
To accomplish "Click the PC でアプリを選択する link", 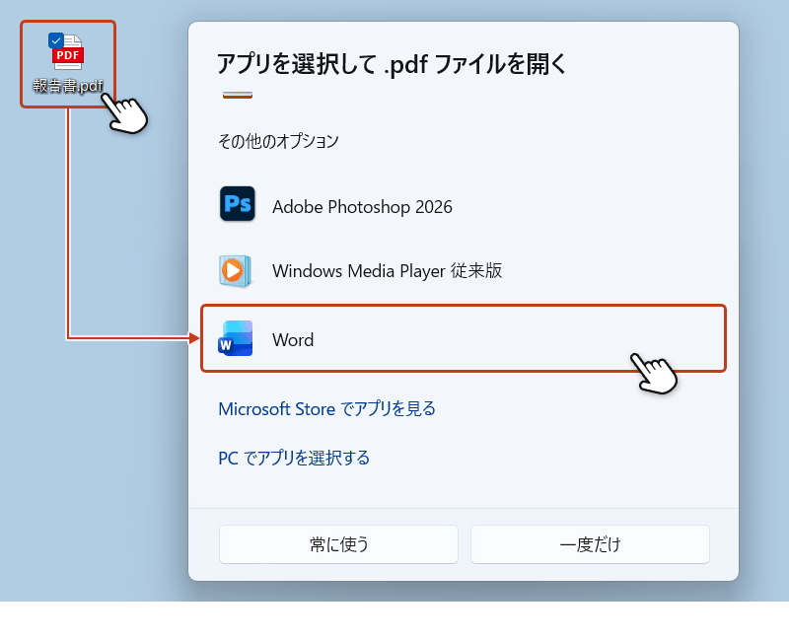I will [x=294, y=458].
